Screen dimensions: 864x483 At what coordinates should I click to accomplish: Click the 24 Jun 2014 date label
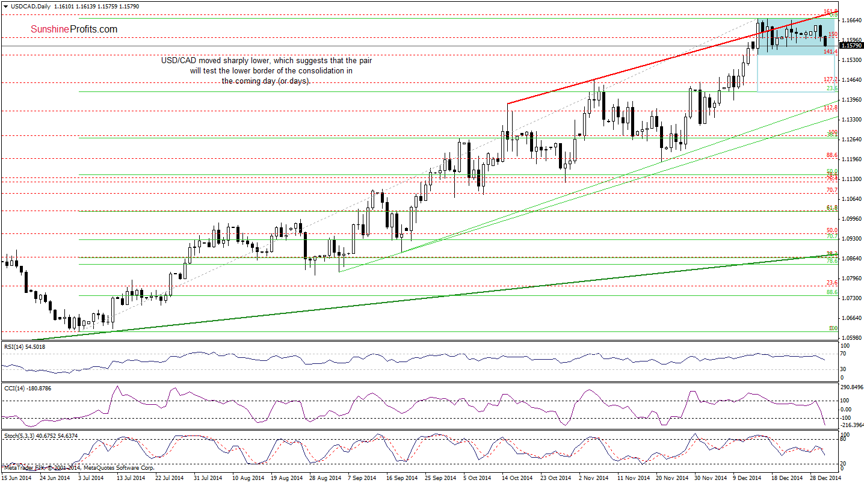[56, 478]
